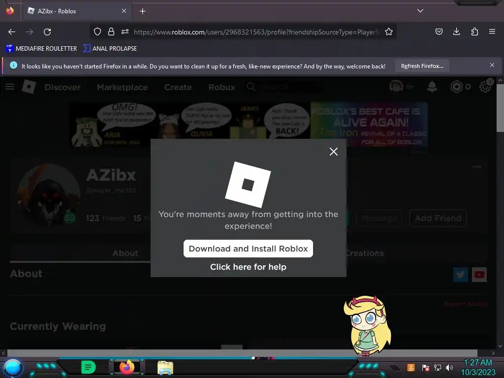Image resolution: width=504 pixels, height=378 pixels.
Task: Open the Marketplace menu item
Action: pos(123,87)
